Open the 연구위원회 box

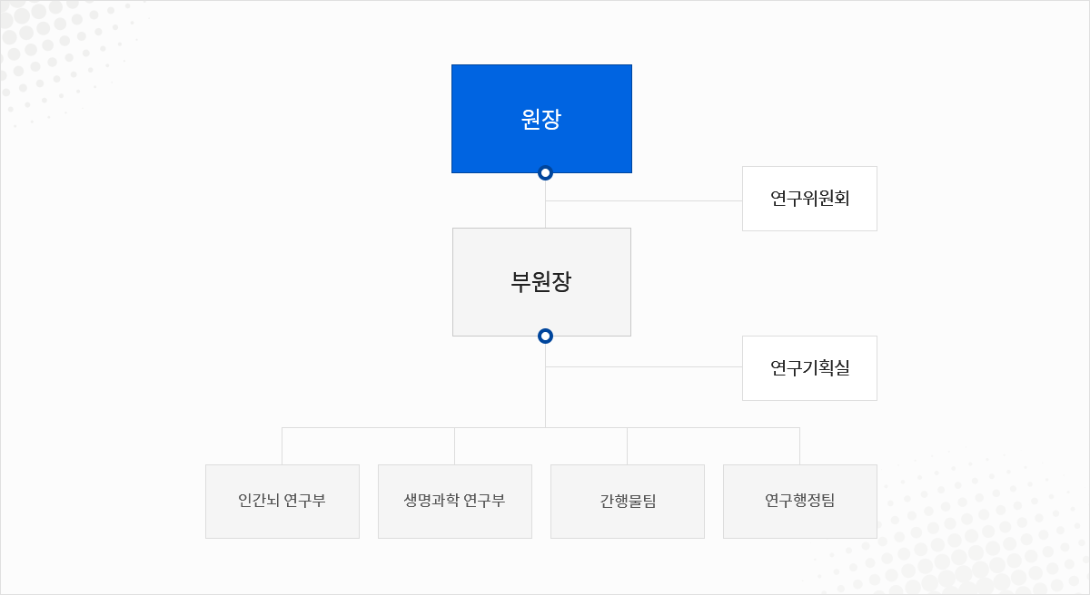click(x=809, y=199)
